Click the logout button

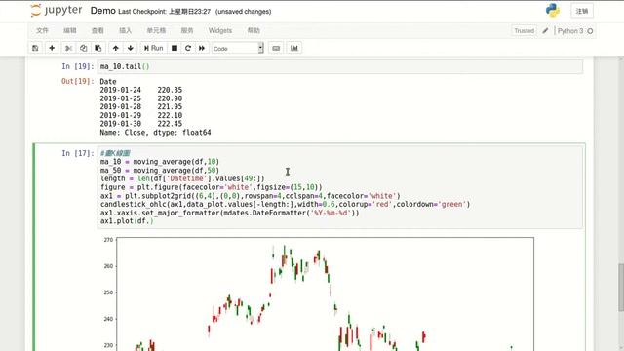click(x=582, y=11)
